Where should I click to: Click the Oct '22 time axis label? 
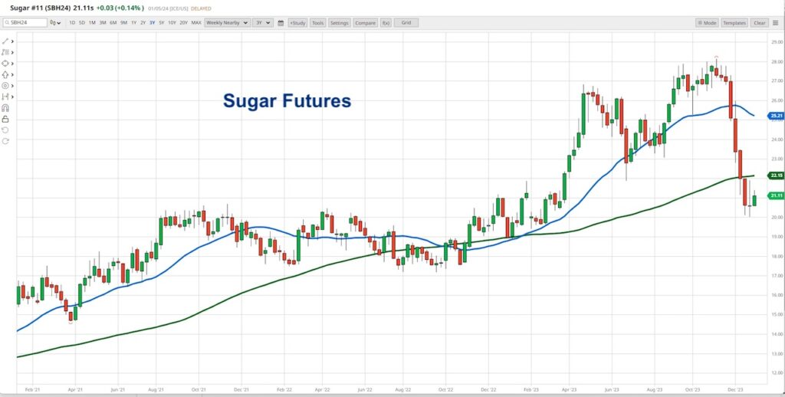coord(445,389)
